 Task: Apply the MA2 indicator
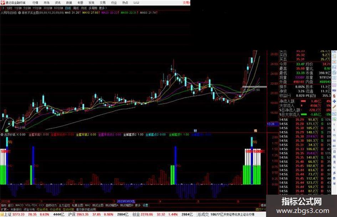coord(87,205)
